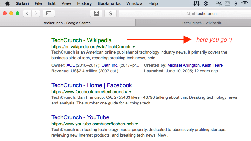Viewport: 251px width, 141px height.
Task: Click the Revenue: US$2.4 million text
Action: coord(85,71)
